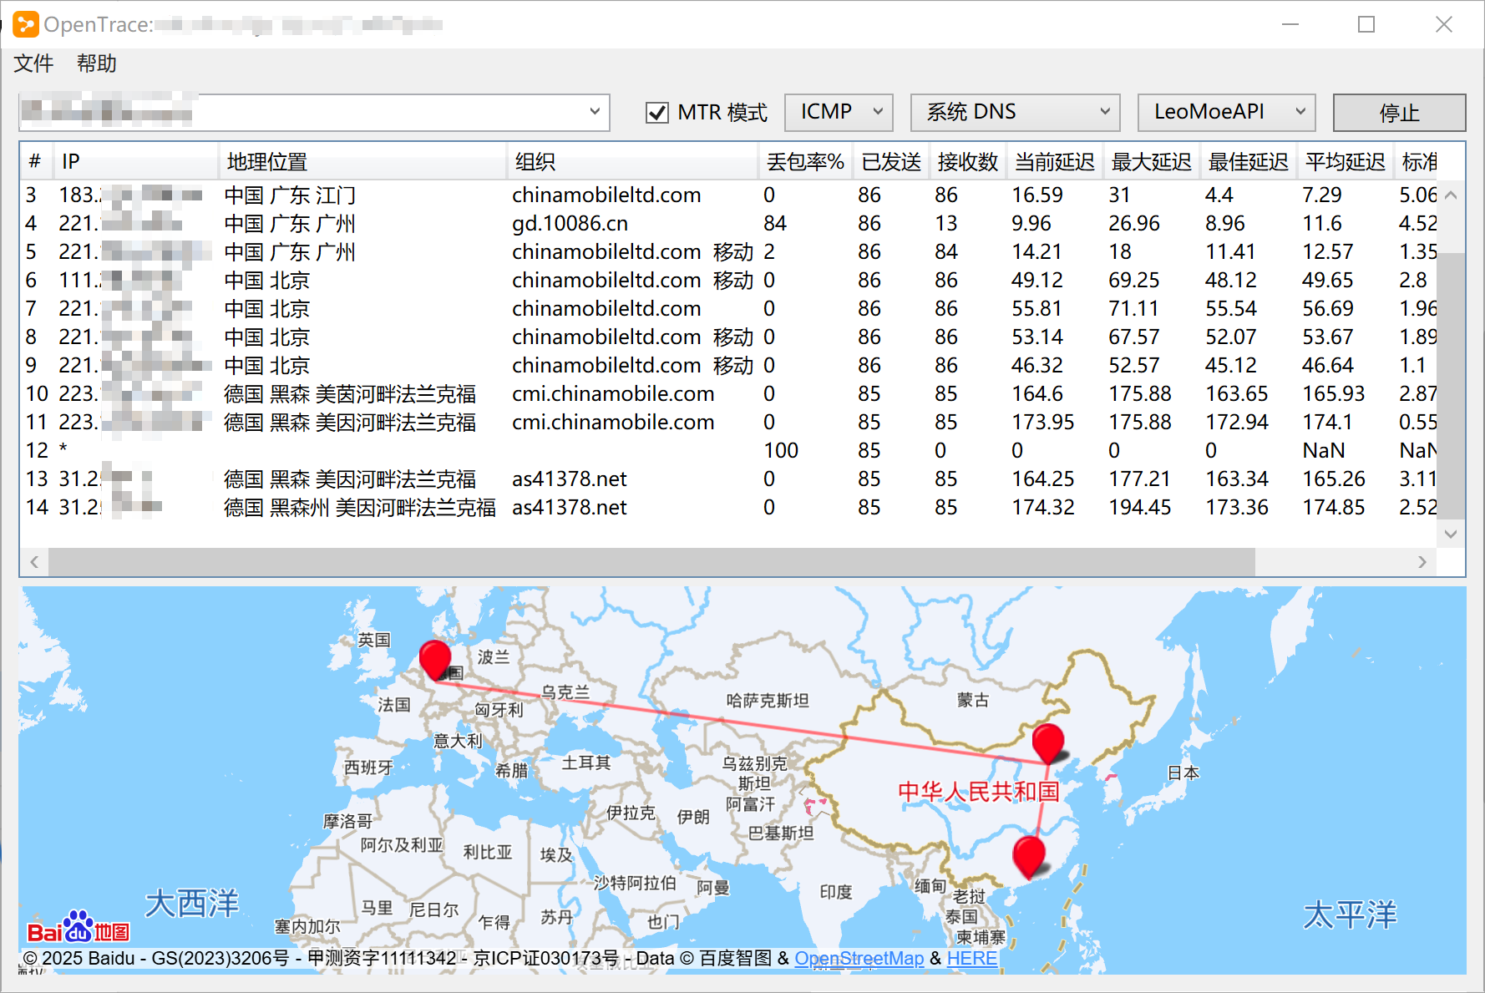Click the horizontal scrollbar thumb under the table
Viewport: 1485px width, 993px height.
(x=651, y=562)
